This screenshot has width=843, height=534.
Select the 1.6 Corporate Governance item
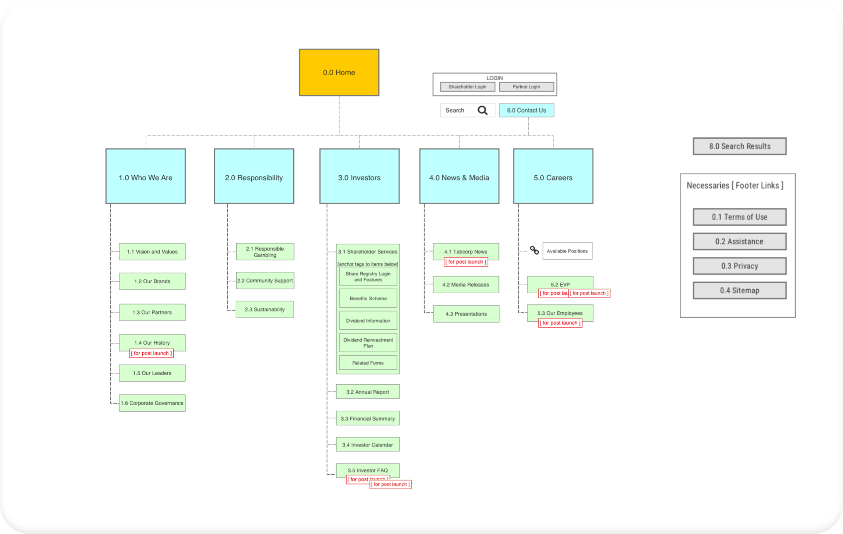pos(152,403)
